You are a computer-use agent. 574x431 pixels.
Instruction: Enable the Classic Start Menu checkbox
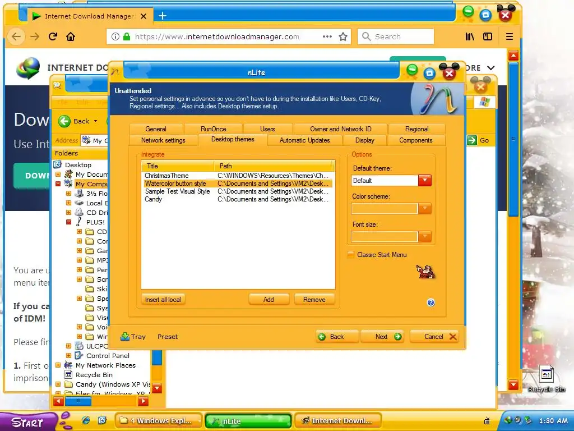click(350, 255)
